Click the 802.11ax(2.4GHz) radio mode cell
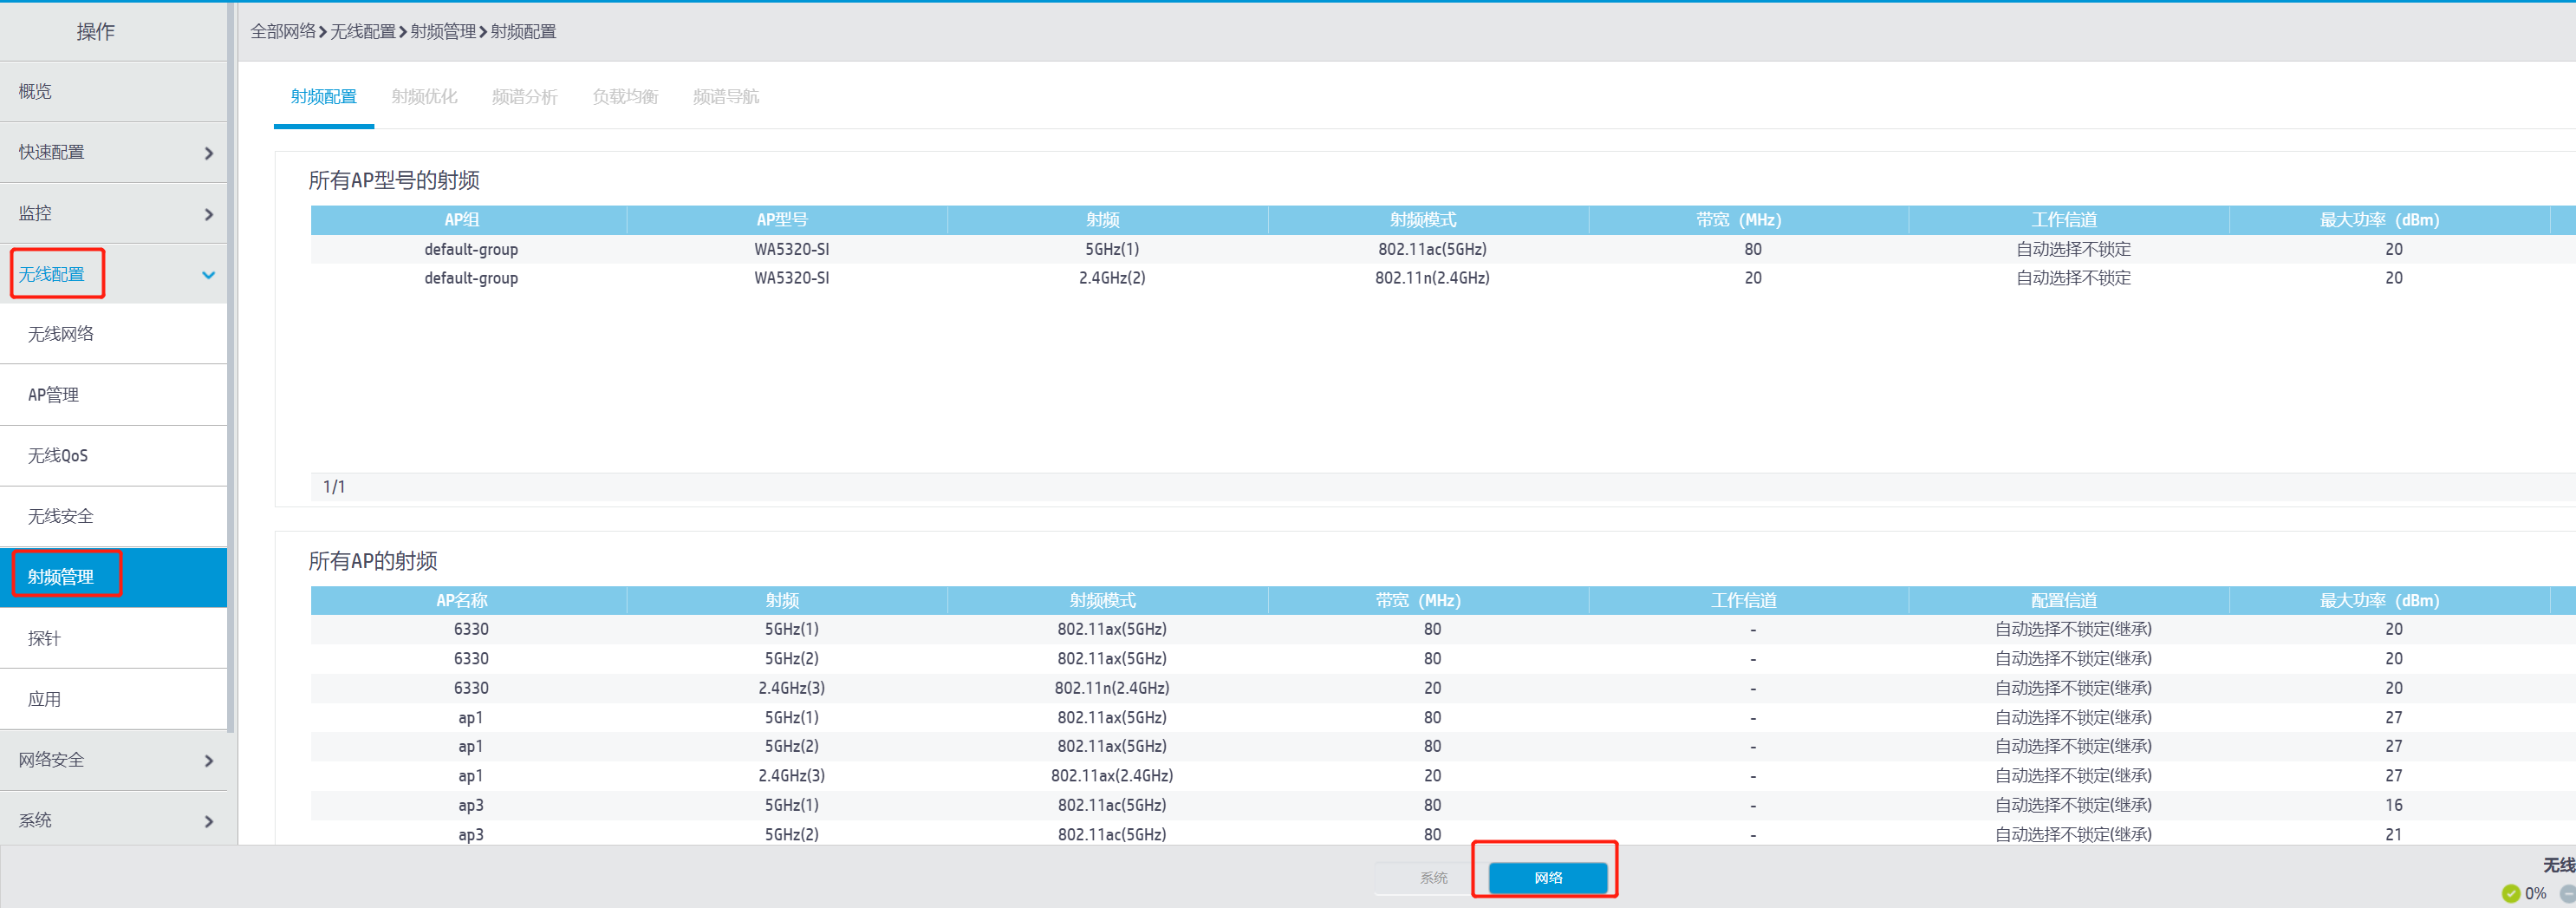 (x=1112, y=776)
